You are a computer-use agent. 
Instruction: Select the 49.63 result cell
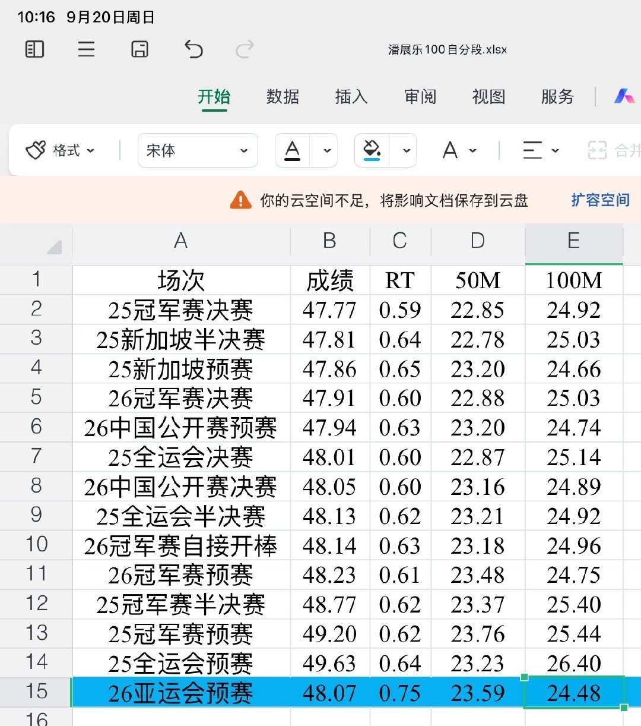pyautogui.click(x=330, y=663)
